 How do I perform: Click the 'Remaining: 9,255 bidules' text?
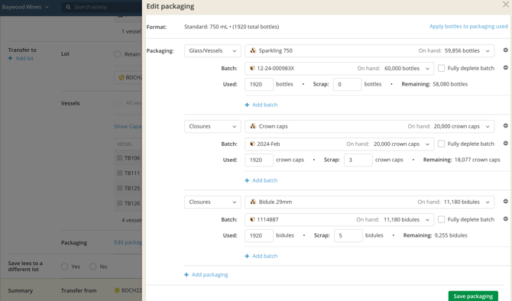(436, 236)
